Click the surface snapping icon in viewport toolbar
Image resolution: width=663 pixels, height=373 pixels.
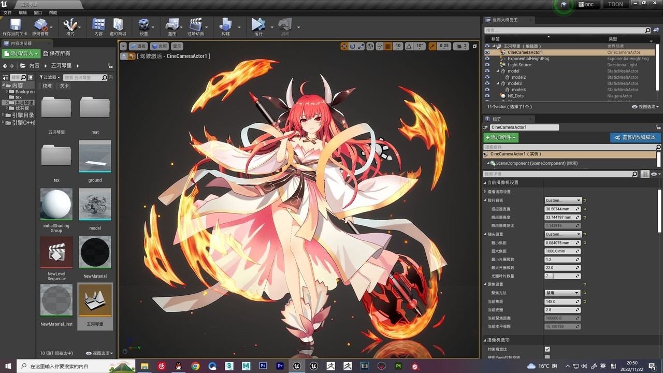379,46
